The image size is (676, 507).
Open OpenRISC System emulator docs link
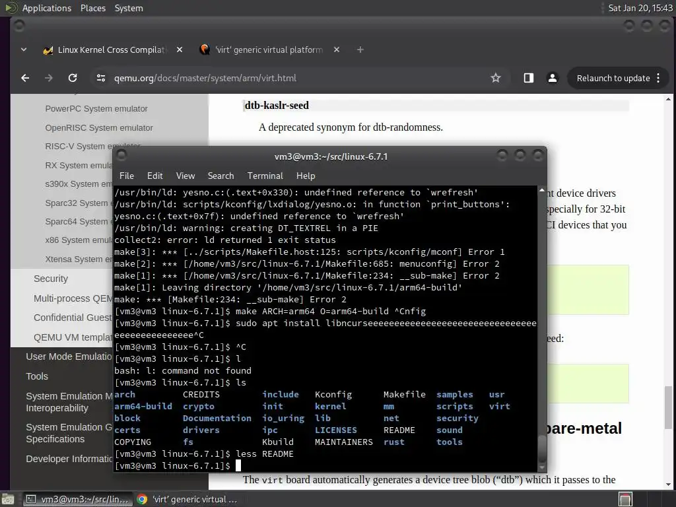(x=99, y=127)
